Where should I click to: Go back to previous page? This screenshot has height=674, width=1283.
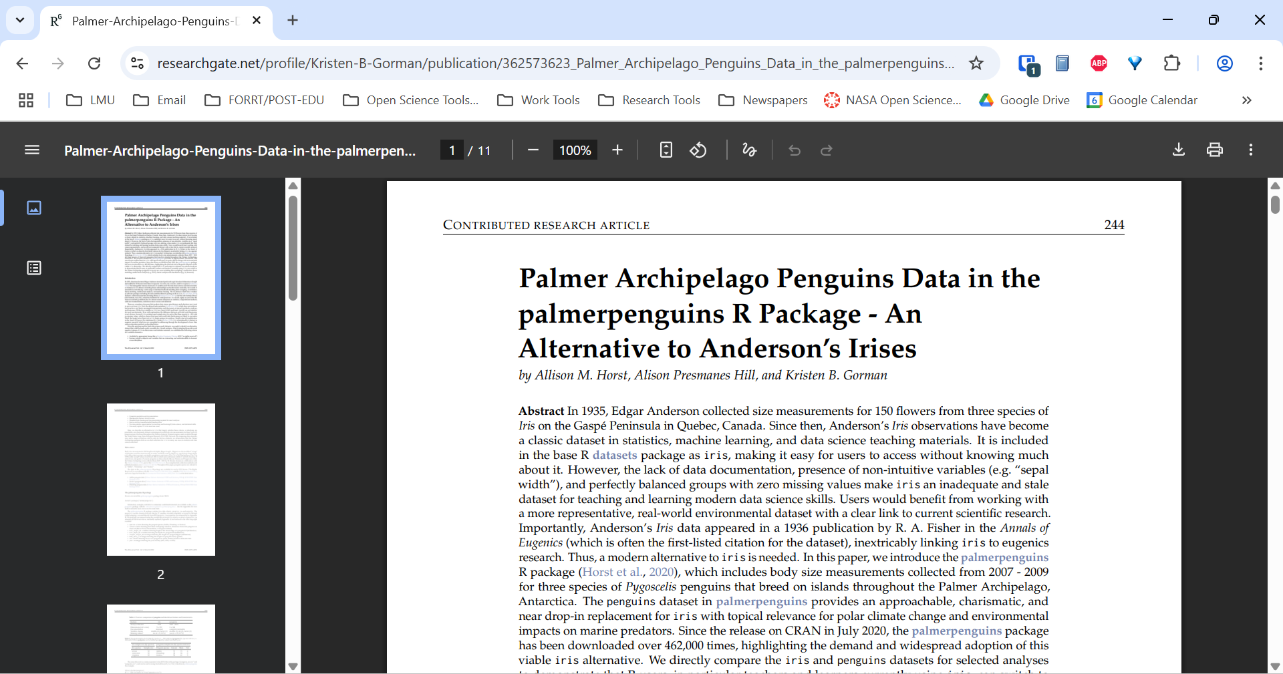tap(22, 63)
